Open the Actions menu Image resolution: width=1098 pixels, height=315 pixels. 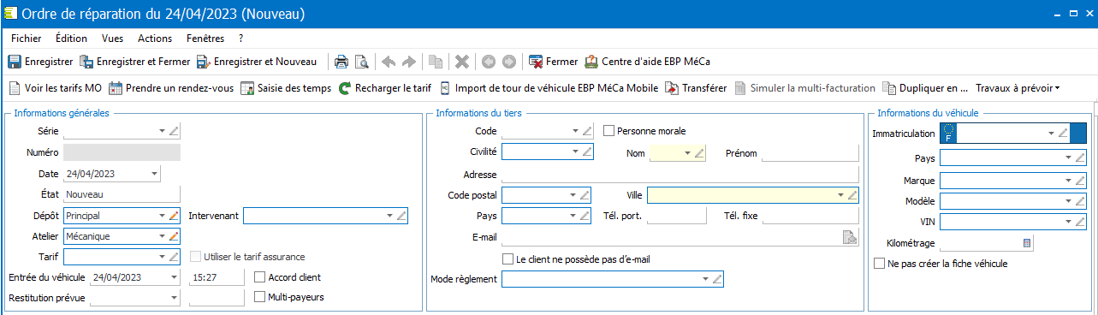pyautogui.click(x=155, y=39)
